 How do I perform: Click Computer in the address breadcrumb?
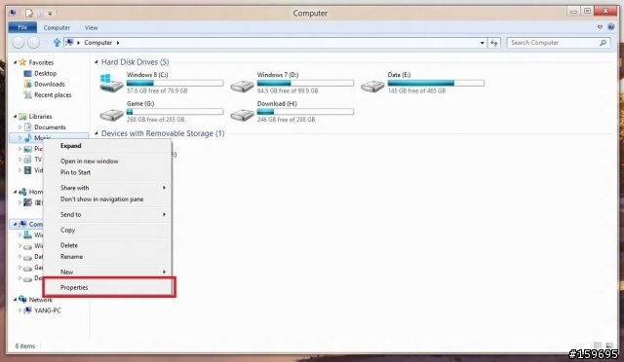click(97, 43)
